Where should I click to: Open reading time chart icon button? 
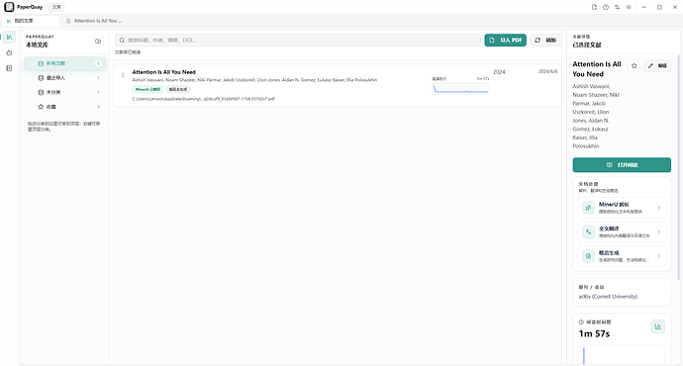click(657, 326)
